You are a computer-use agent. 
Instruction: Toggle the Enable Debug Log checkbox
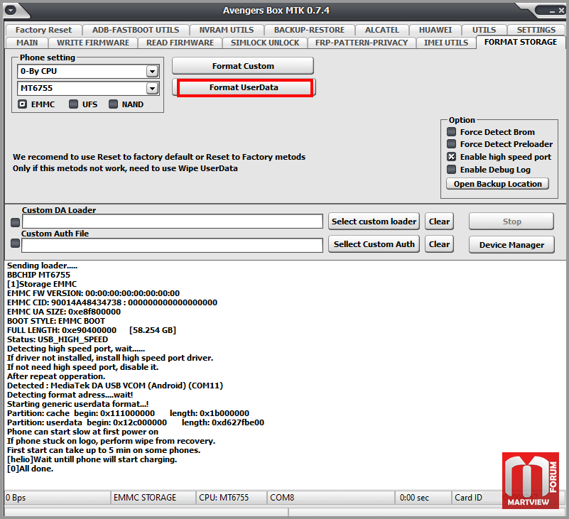(451, 170)
